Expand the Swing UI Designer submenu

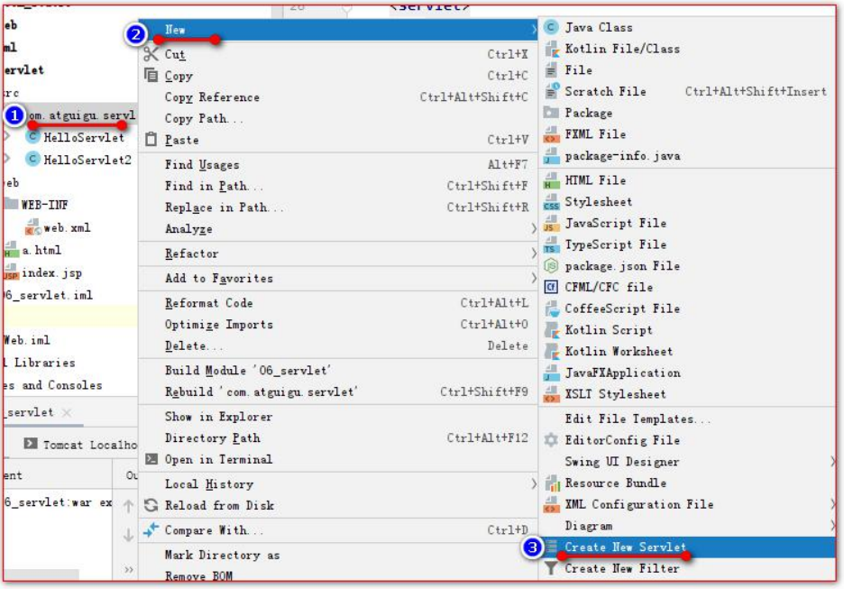click(832, 462)
